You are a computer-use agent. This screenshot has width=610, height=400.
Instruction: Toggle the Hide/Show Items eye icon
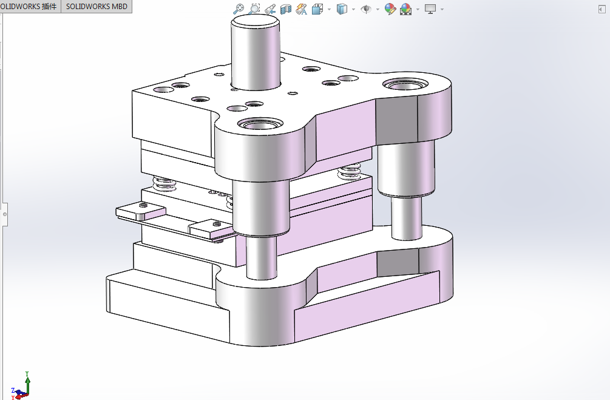365,9
